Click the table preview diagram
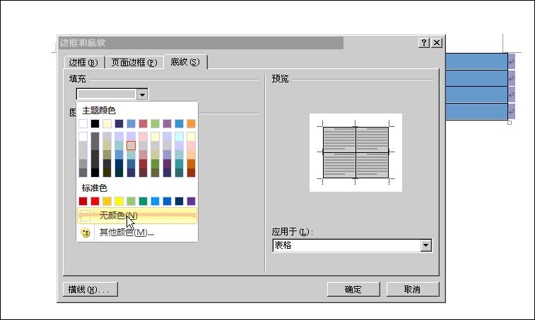This screenshot has width=535, height=320. pyautogui.click(x=355, y=152)
